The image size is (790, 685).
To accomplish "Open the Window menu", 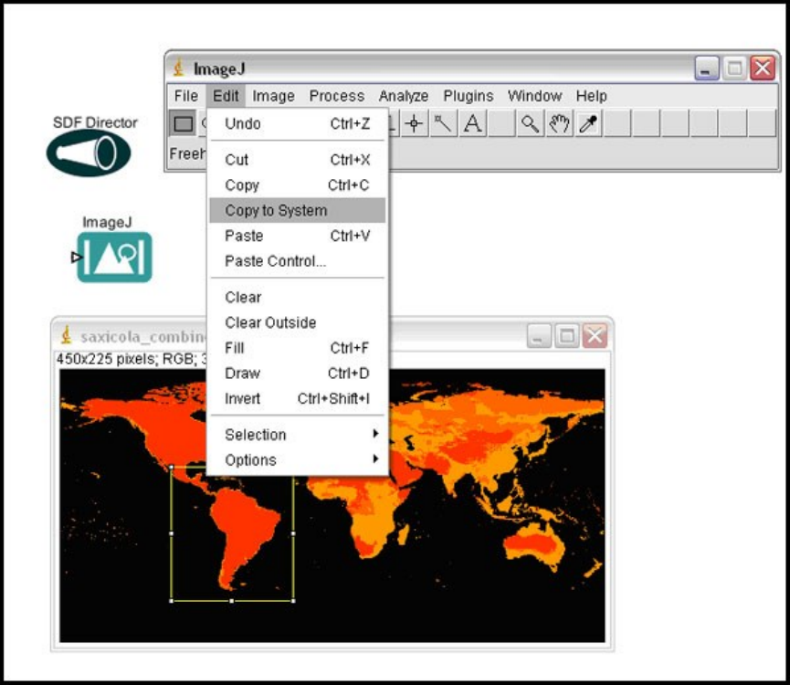I will click(534, 96).
